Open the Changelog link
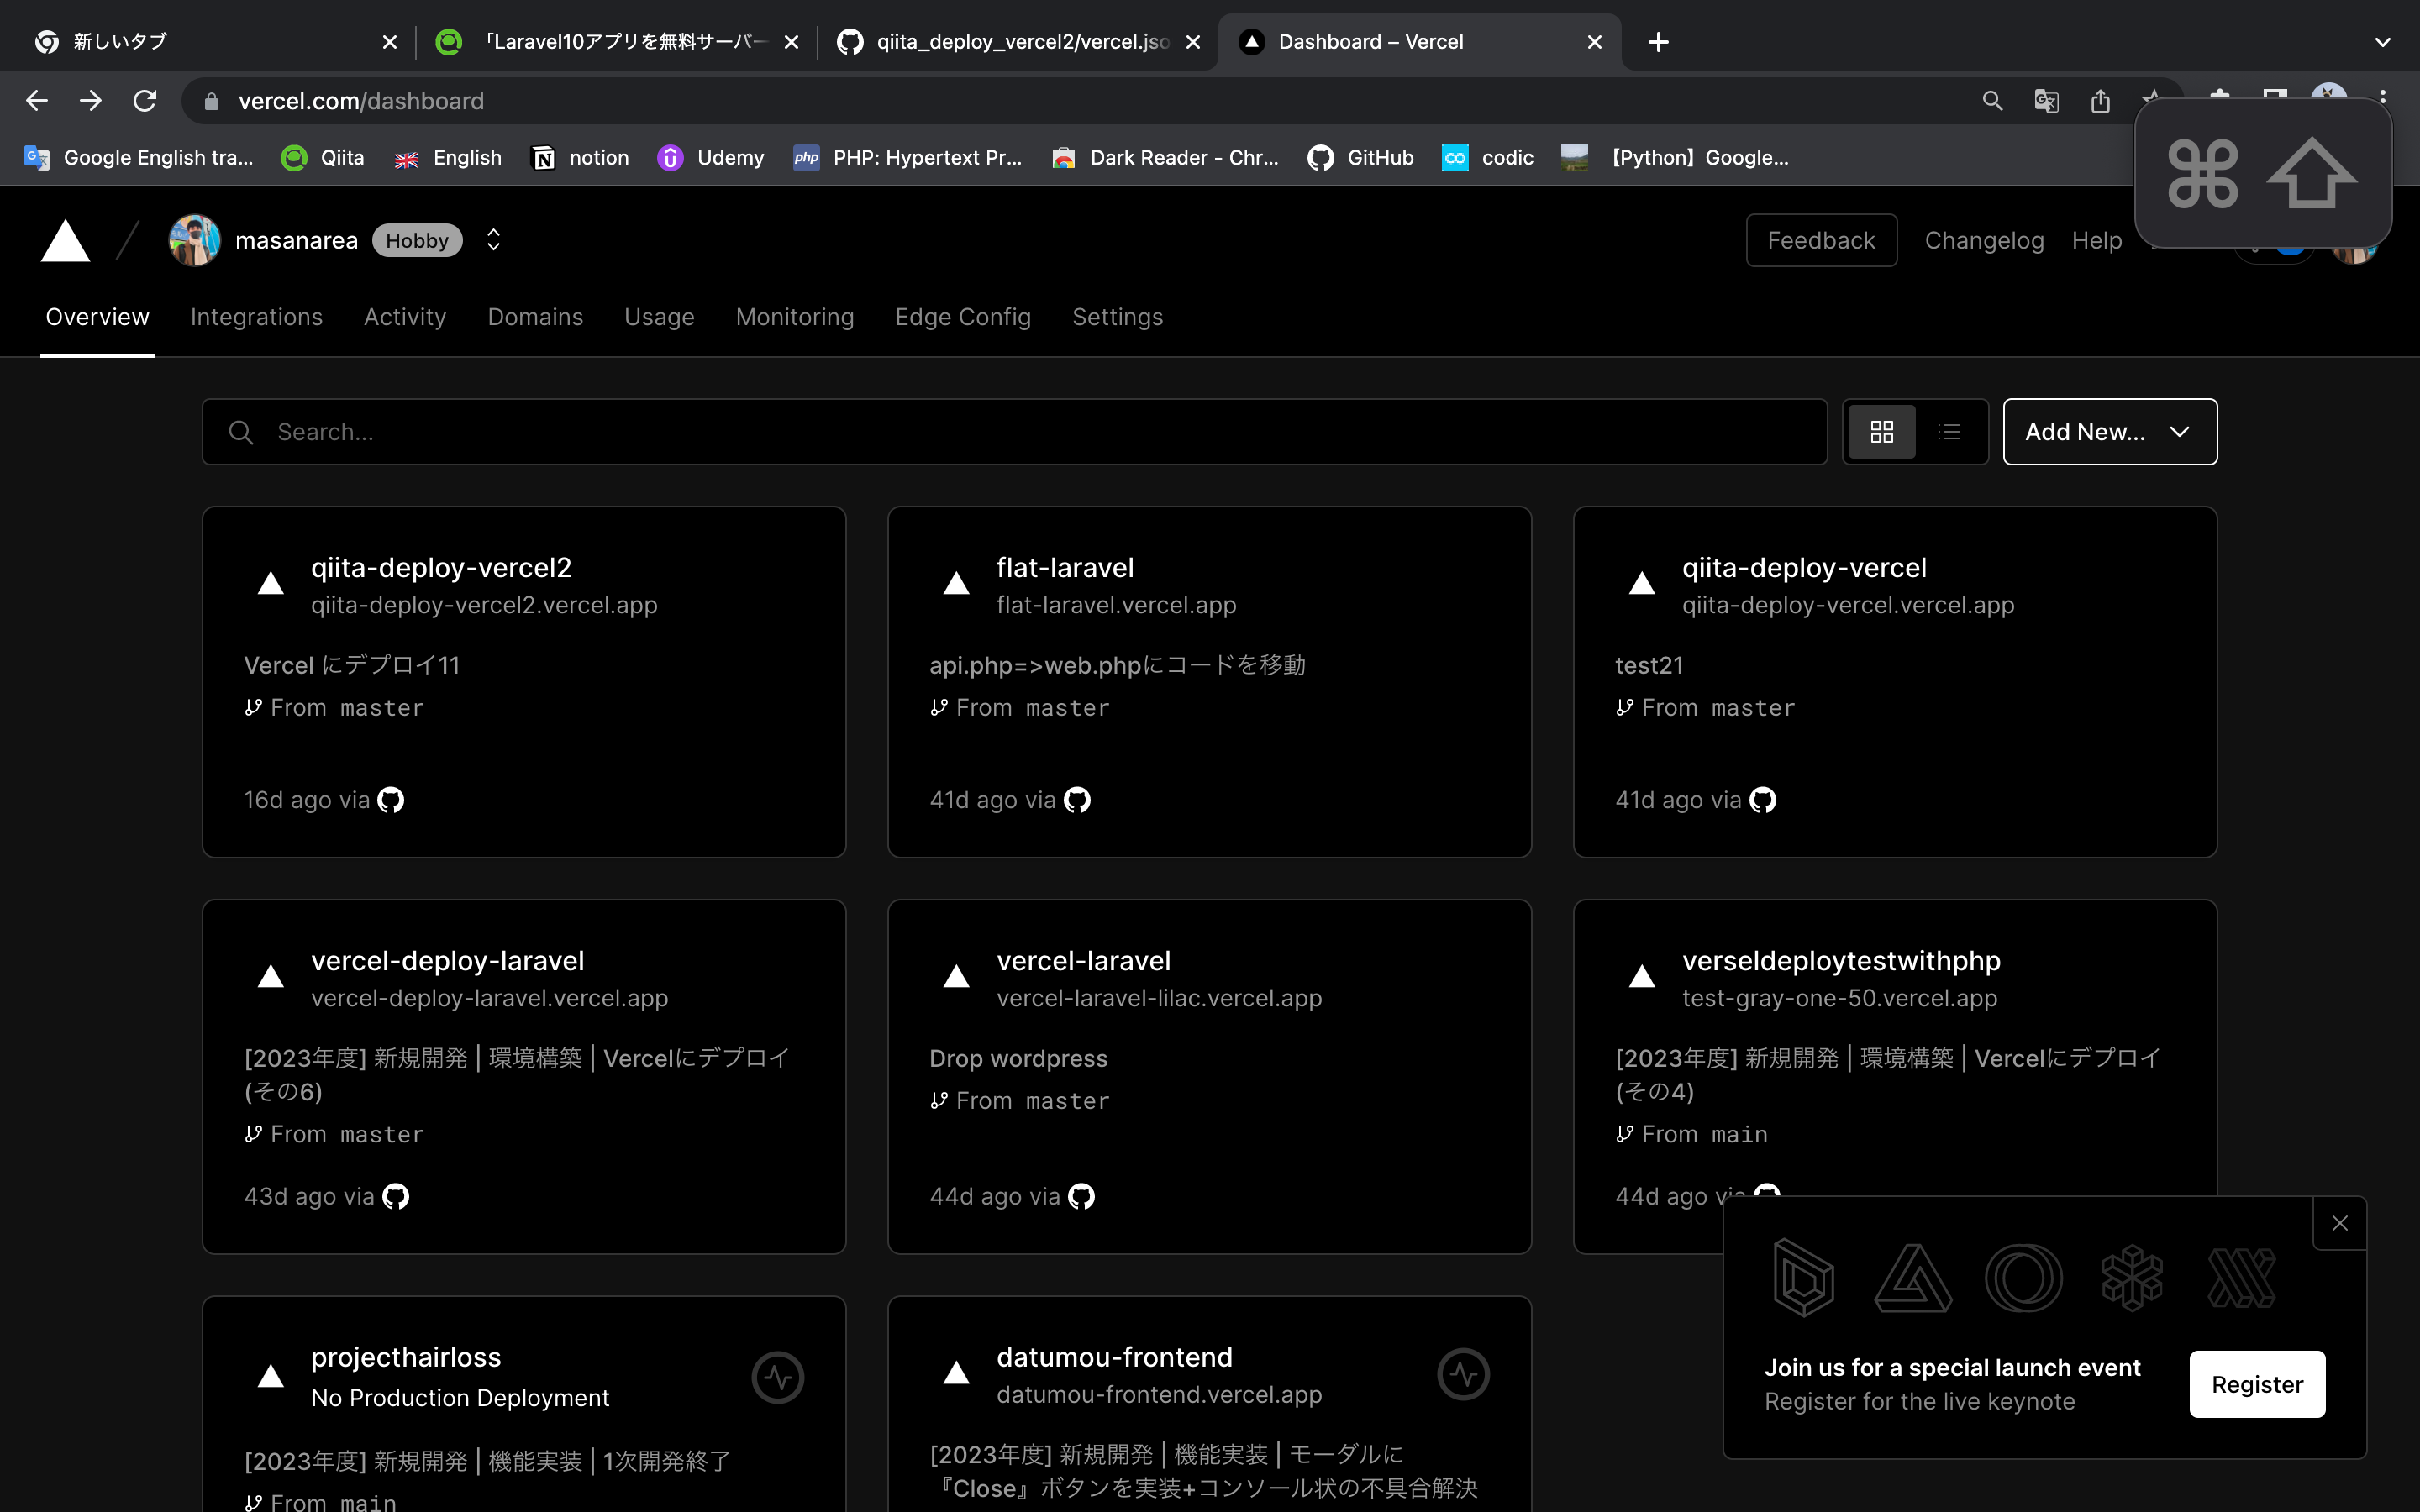 (1984, 240)
